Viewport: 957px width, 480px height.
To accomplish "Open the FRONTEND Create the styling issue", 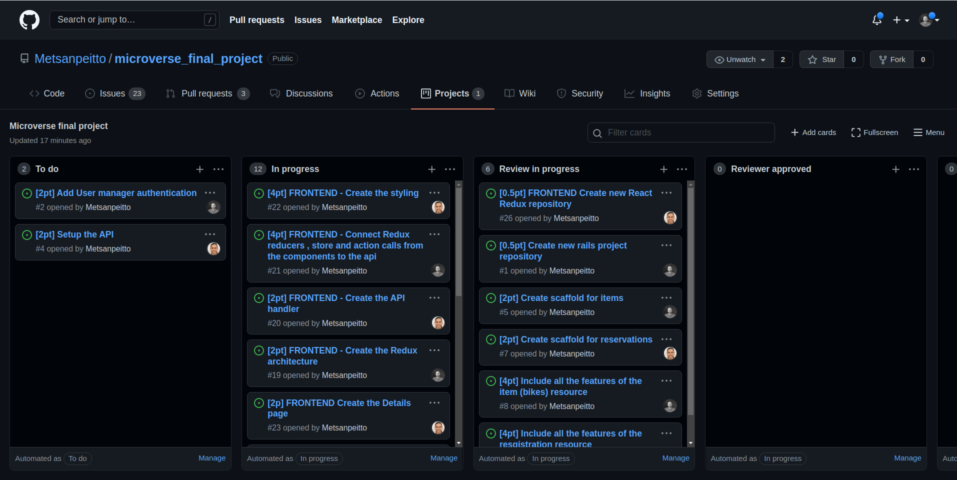I will (343, 193).
